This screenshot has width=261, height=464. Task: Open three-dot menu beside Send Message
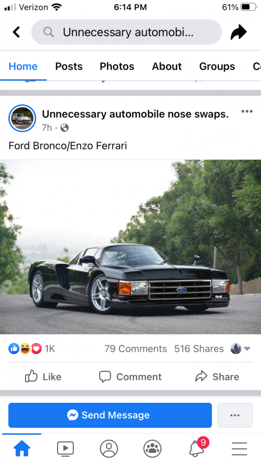[235, 415]
